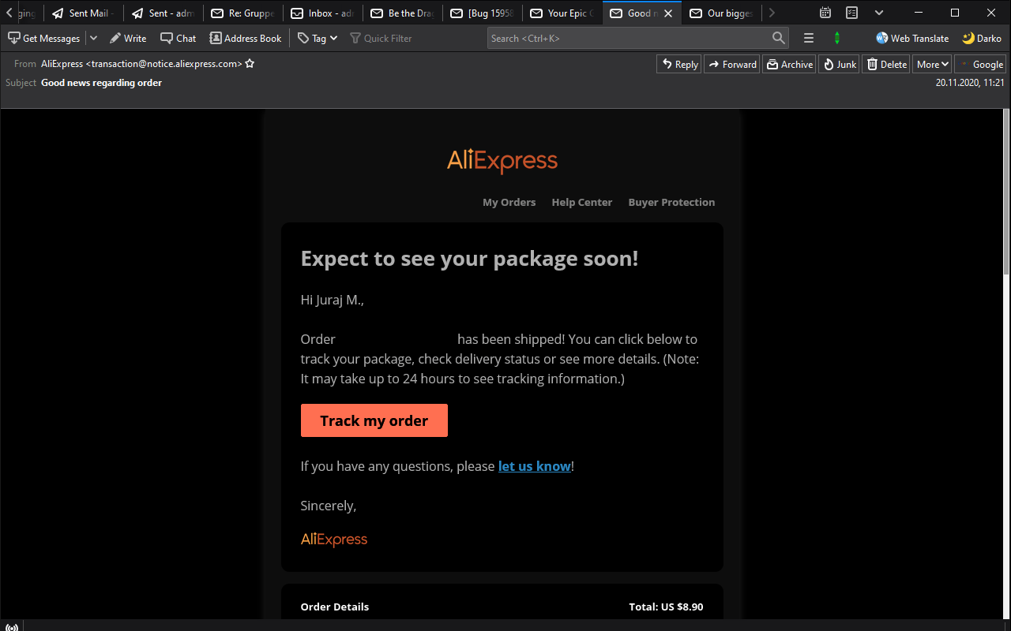Forward this message

[x=731, y=65]
